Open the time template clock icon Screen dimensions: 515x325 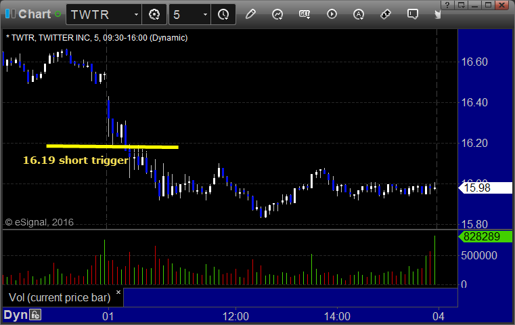[223, 14]
